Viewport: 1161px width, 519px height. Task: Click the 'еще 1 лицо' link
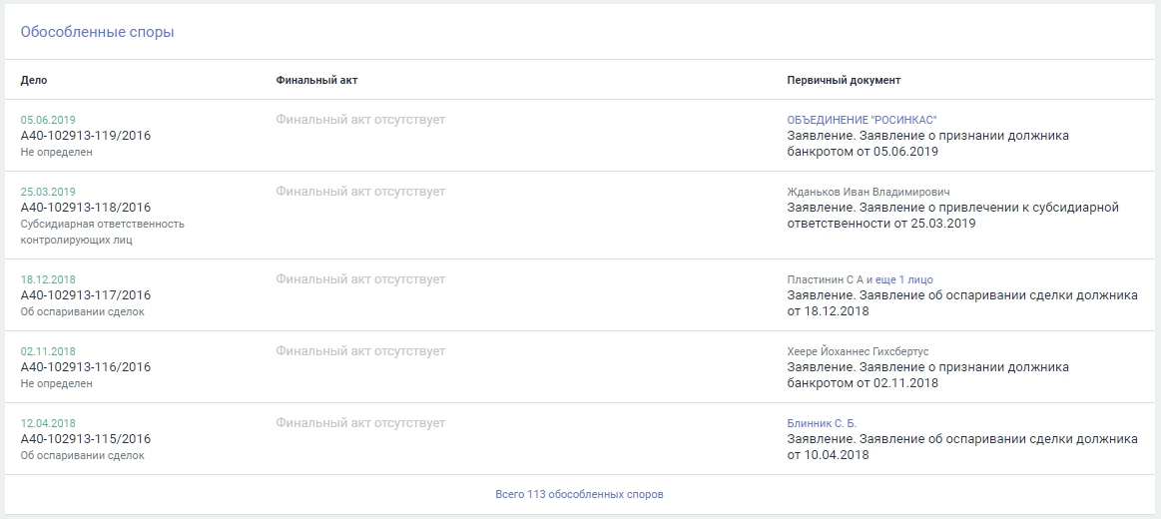click(904, 279)
